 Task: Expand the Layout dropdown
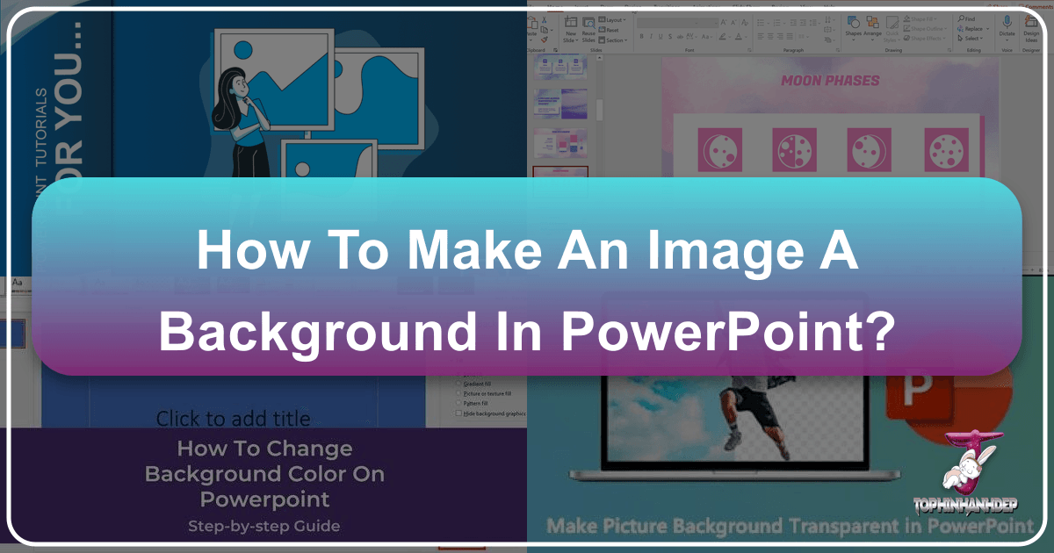[612, 18]
